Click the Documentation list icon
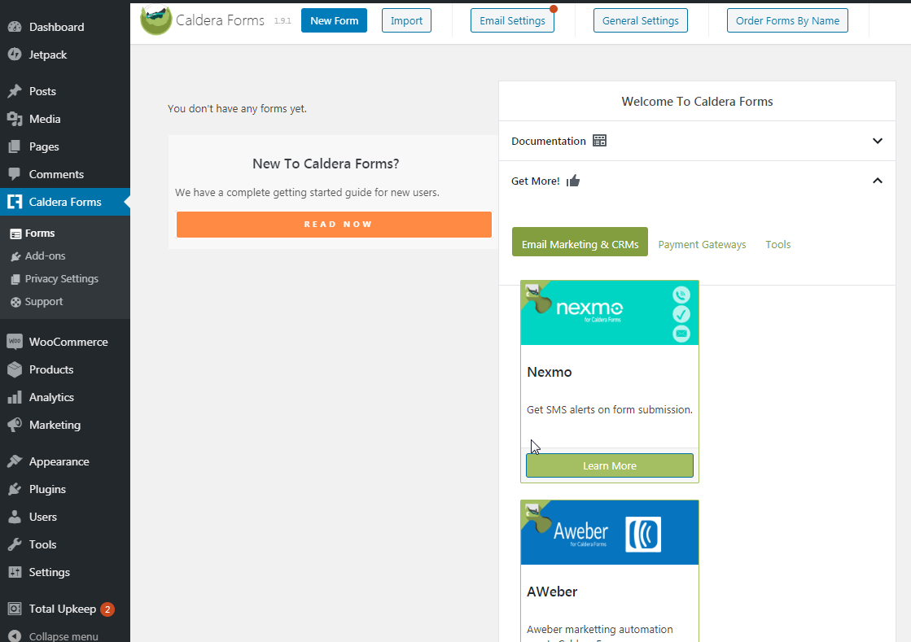Screen dimensions: 911x642 [x=600, y=140]
